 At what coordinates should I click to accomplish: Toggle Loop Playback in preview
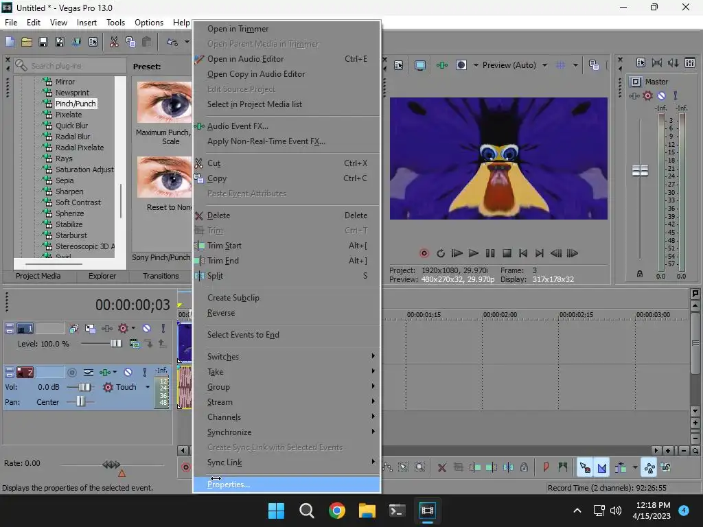coord(440,254)
